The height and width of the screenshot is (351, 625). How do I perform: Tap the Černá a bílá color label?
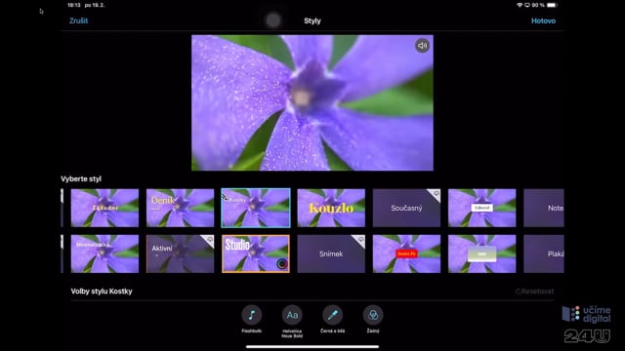(332, 331)
